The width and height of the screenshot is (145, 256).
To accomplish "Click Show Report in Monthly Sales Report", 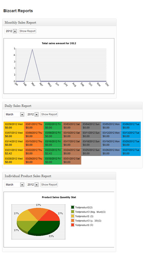I will [x=27, y=31].
